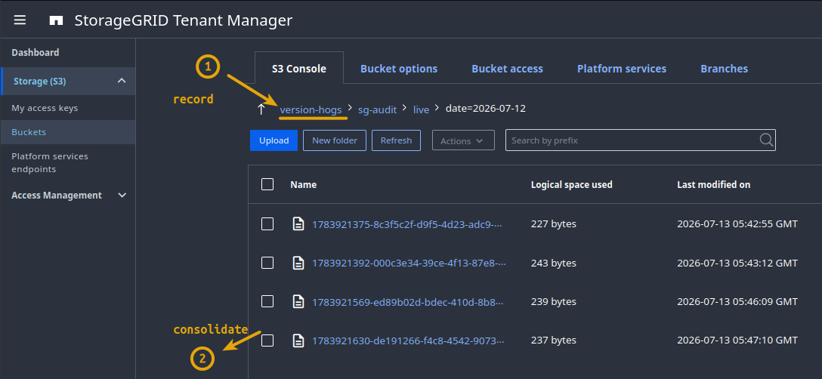The height and width of the screenshot is (379, 822).
Task: Click file icon for 1783921630 object
Action: click(x=298, y=340)
